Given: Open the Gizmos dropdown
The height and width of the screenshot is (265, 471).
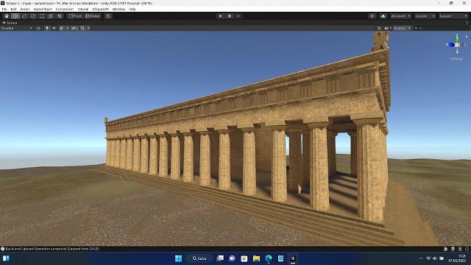Looking at the screenshot, I should (402, 28).
